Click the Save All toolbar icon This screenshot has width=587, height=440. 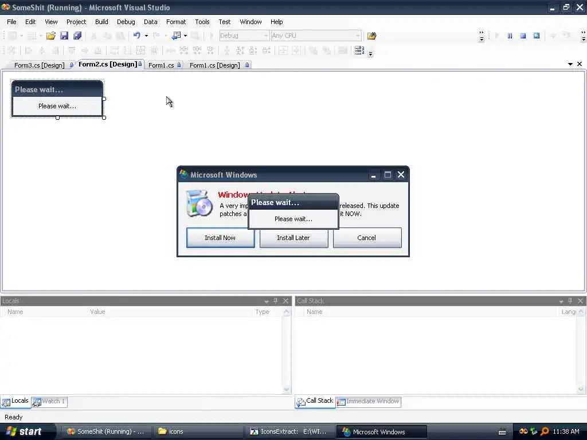coord(77,36)
